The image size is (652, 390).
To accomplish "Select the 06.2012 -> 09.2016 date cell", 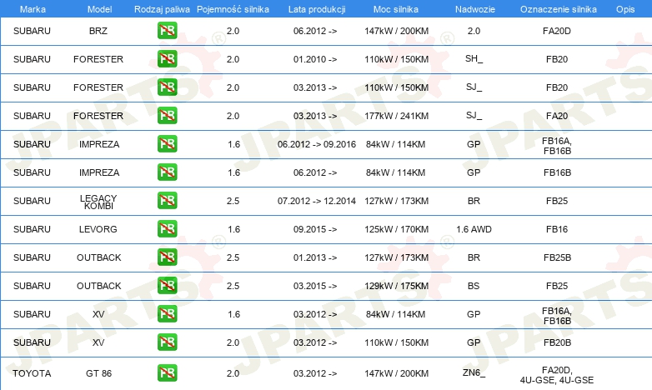I will 317,144.
